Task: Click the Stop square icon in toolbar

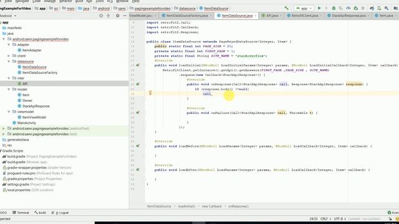Action: pos(363,8)
